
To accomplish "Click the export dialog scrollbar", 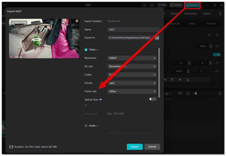I will point(159,73).
